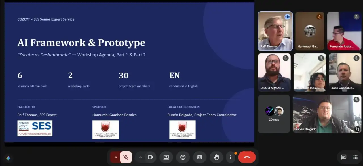Click the muted mic icon on DIEGO ARMAN tile
363x166 pixels.
(286, 58)
